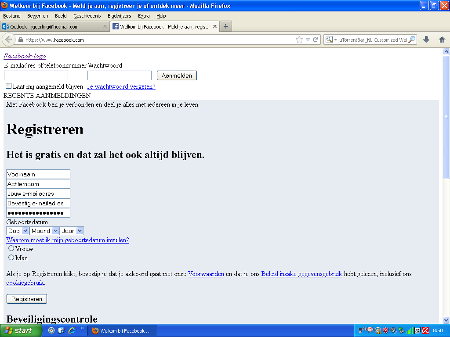Click the Voornaam field
Viewport: 450px width, 337px height.
click(38, 174)
